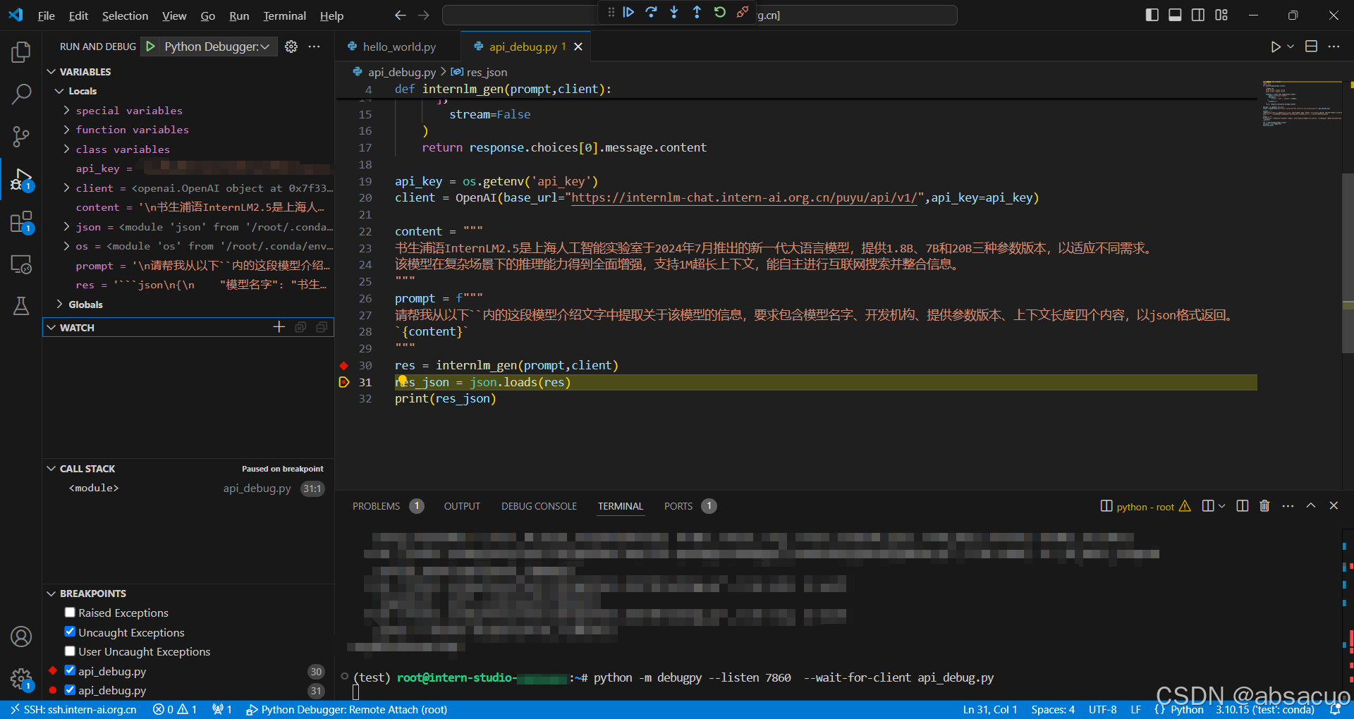The width and height of the screenshot is (1354, 719).
Task: Select the <module> call stack frame
Action: point(188,488)
